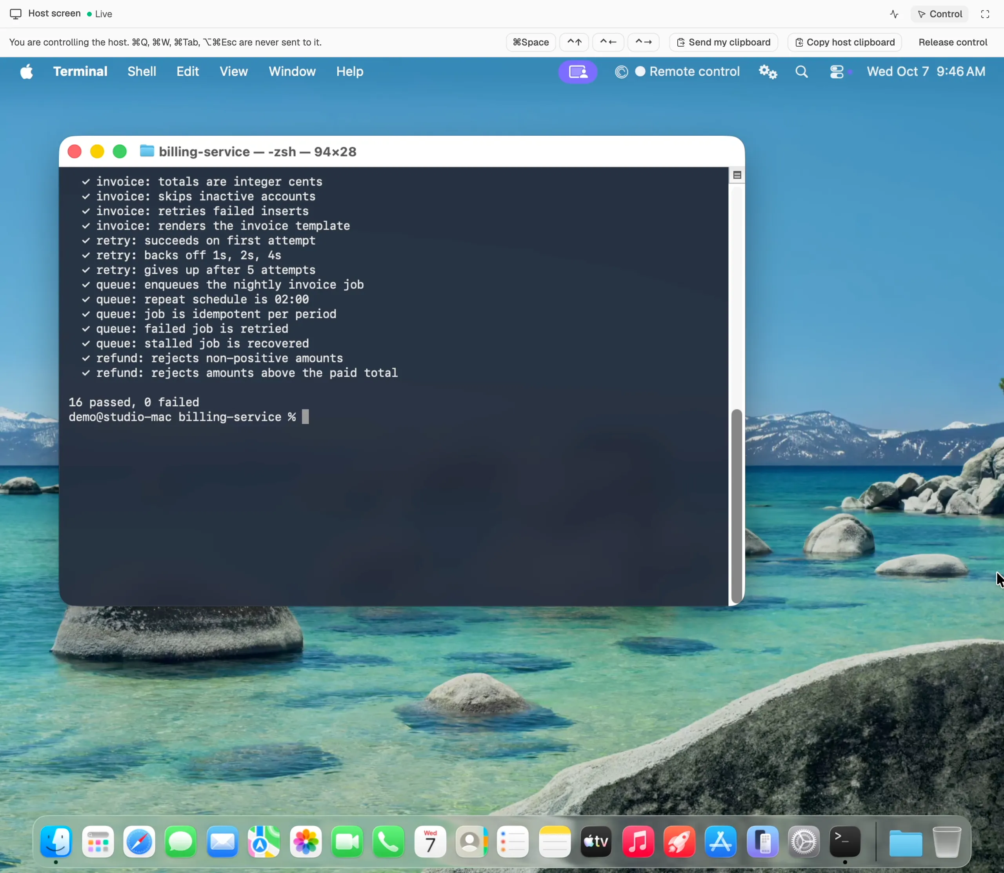Click the screen sharing indicator in menu bar
This screenshot has width=1004, height=873.
(578, 72)
